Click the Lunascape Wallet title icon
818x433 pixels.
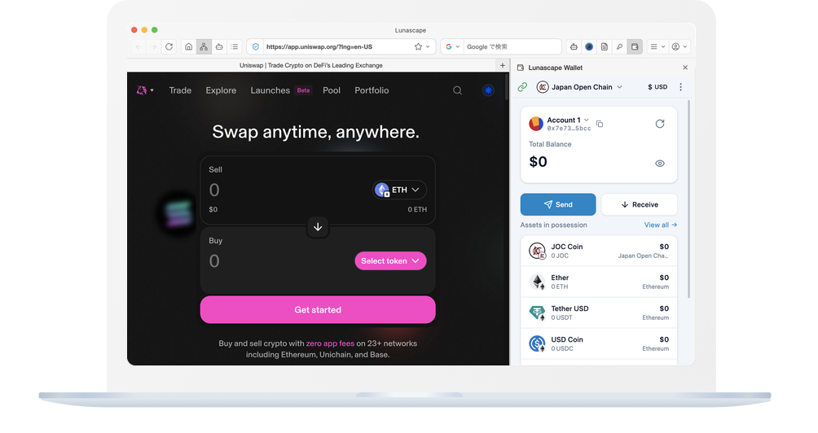[520, 68]
